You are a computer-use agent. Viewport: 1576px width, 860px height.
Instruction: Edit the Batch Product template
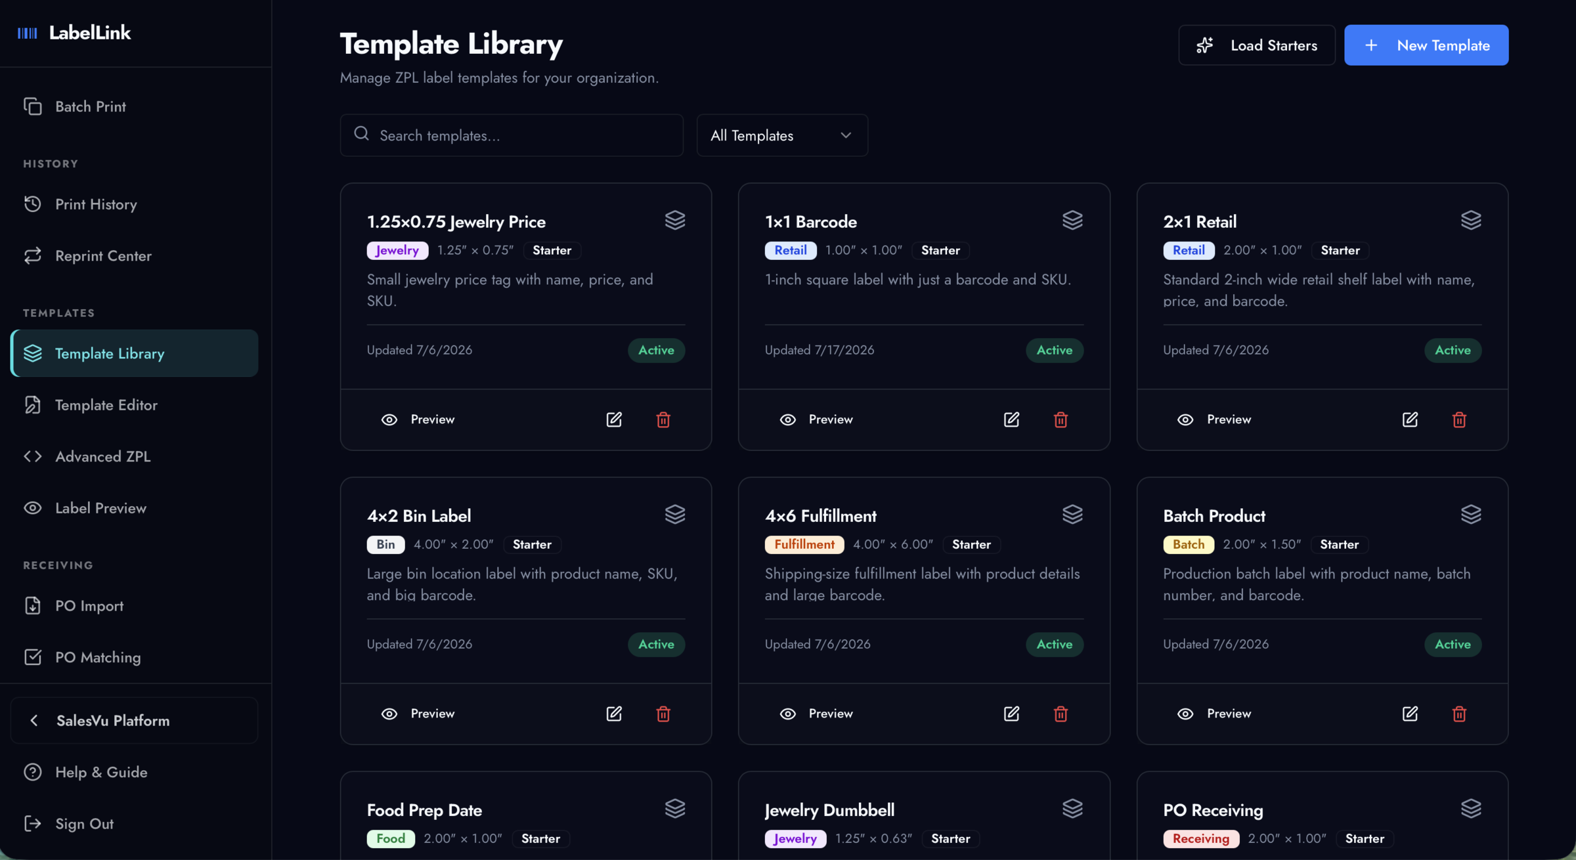coord(1410,714)
